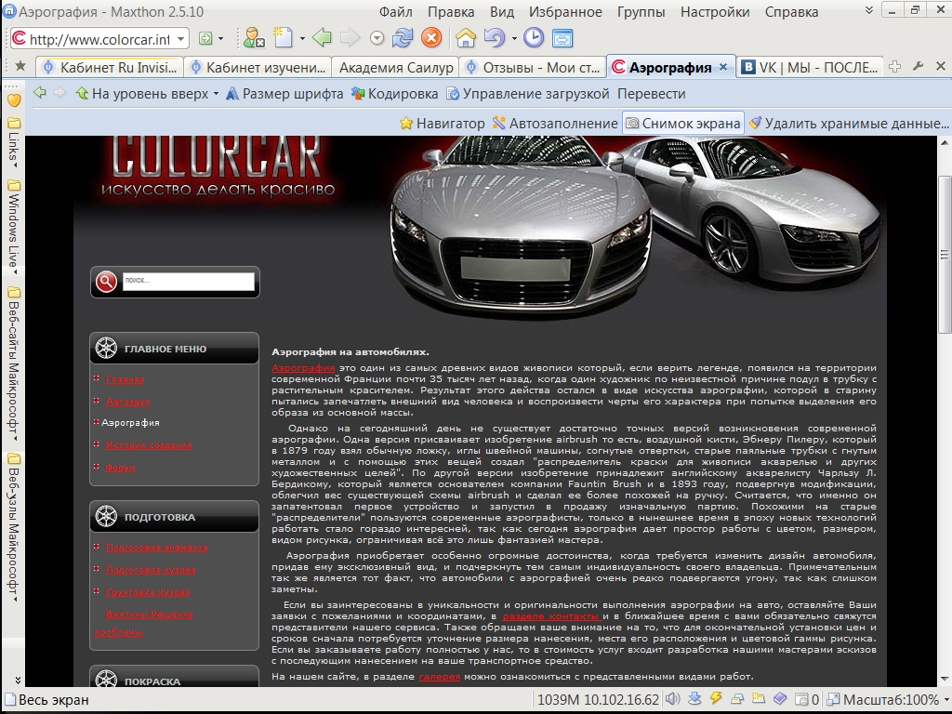
Task: Go to the Home page icon
Action: pos(466,38)
